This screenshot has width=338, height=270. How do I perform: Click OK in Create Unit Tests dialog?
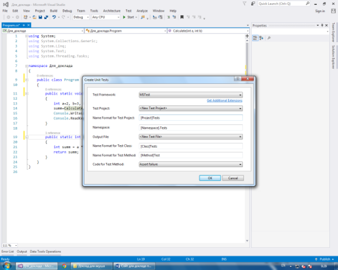pos(209,178)
